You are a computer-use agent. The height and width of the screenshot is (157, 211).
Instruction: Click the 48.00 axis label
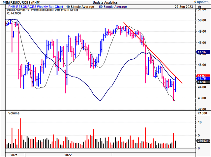pyautogui.click(x=202, y=43)
